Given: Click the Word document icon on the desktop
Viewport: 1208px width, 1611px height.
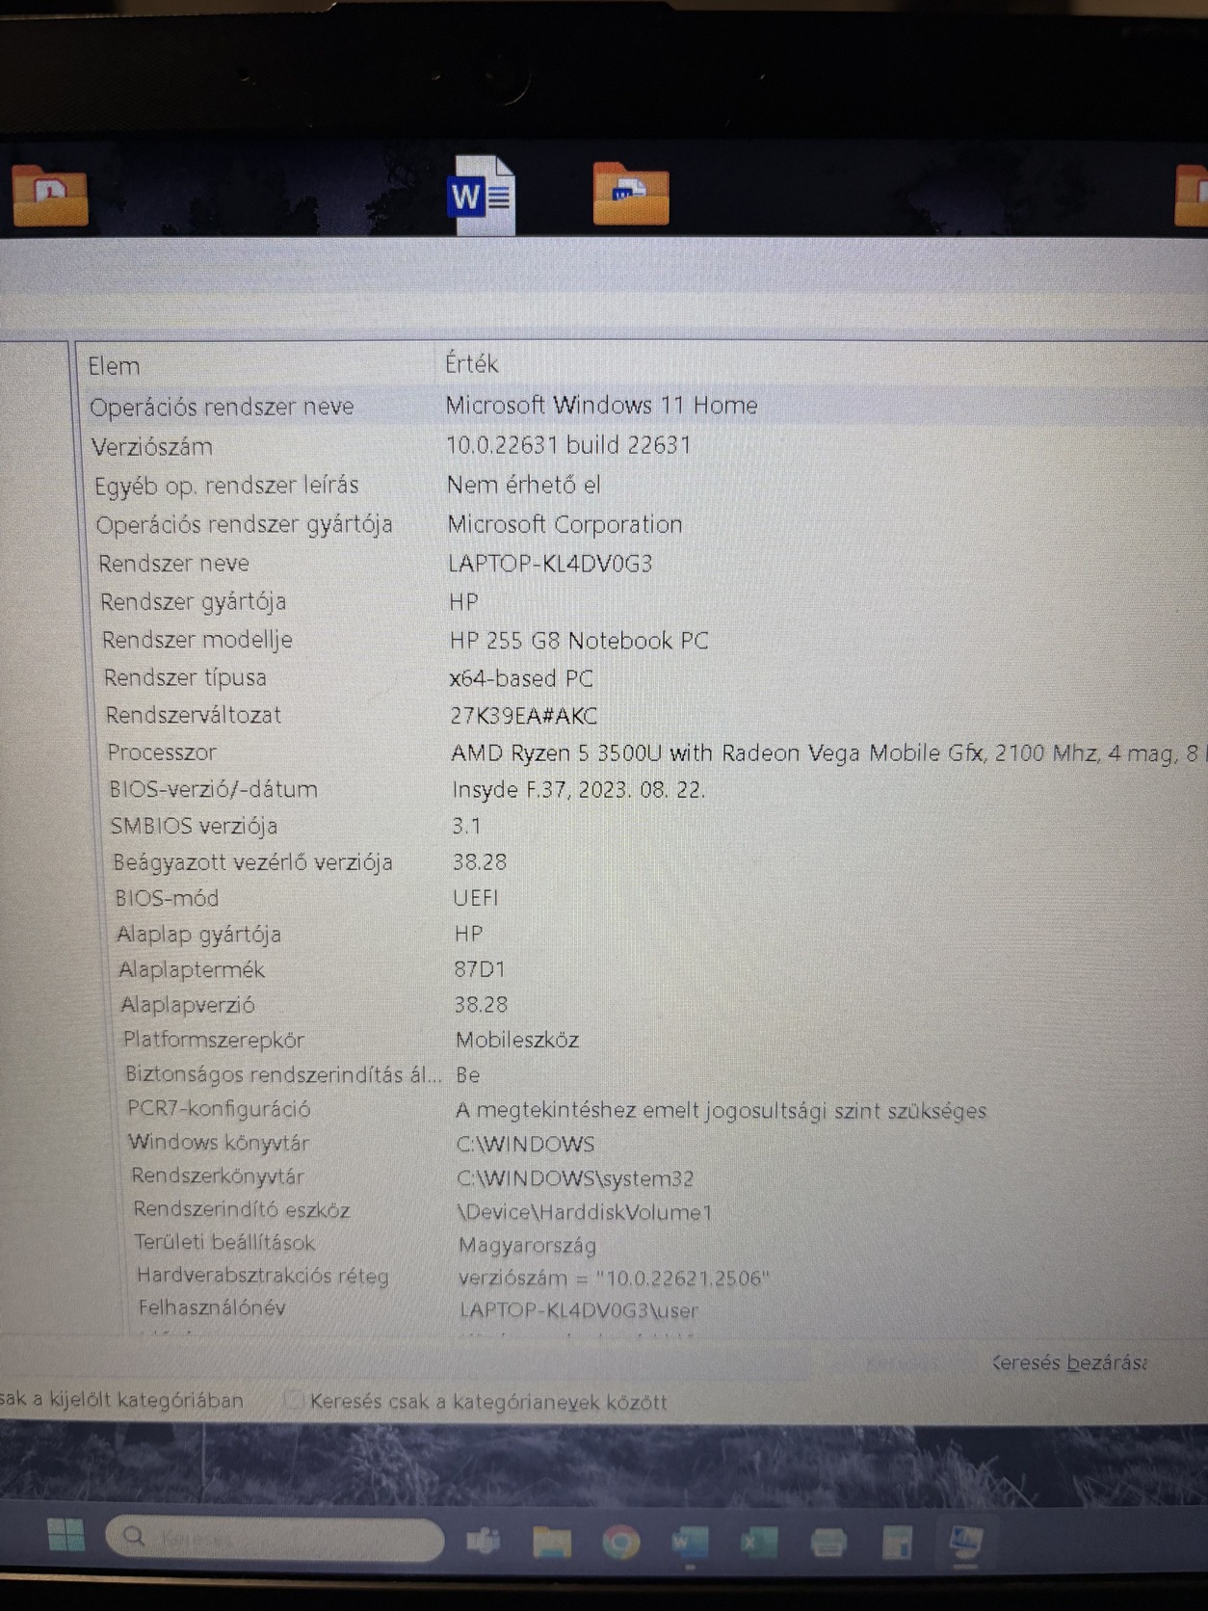Looking at the screenshot, I should click(x=483, y=194).
